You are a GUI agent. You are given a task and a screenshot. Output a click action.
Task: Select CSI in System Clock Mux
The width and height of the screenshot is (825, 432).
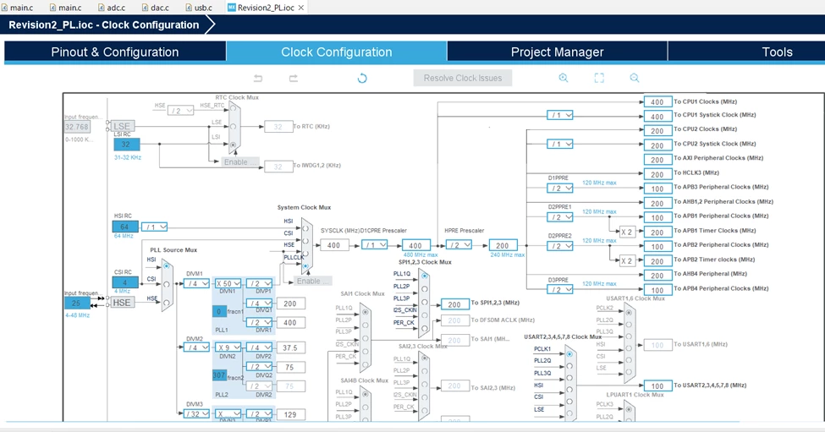click(305, 241)
